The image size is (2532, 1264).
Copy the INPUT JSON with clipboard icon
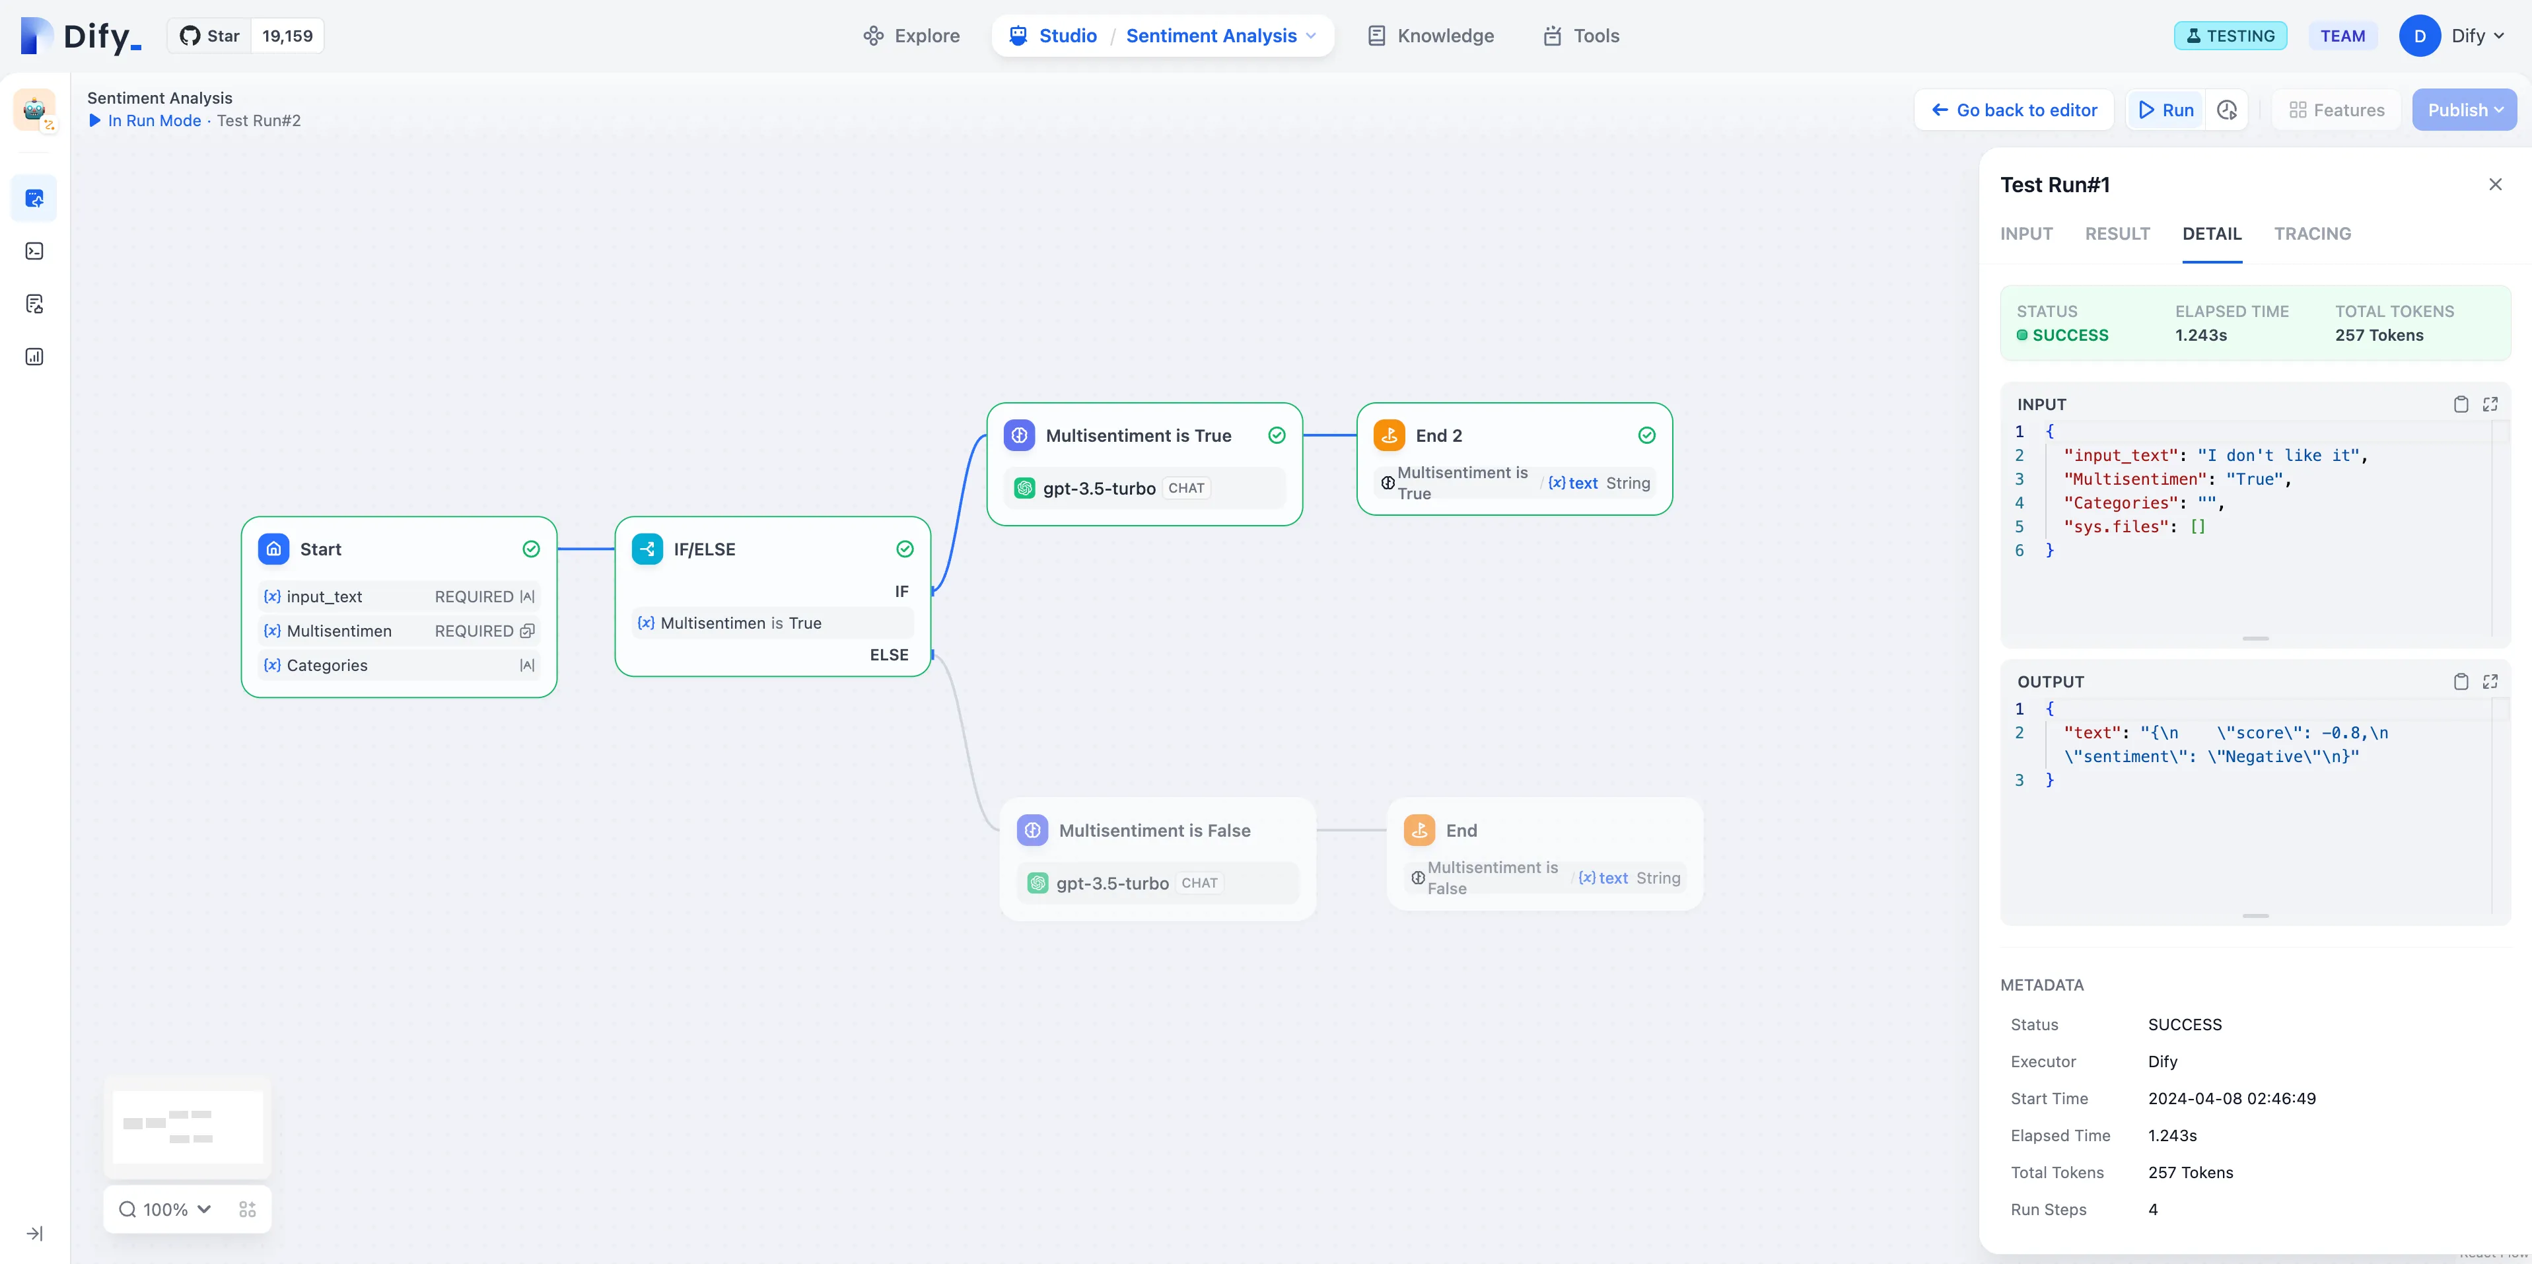point(2460,404)
